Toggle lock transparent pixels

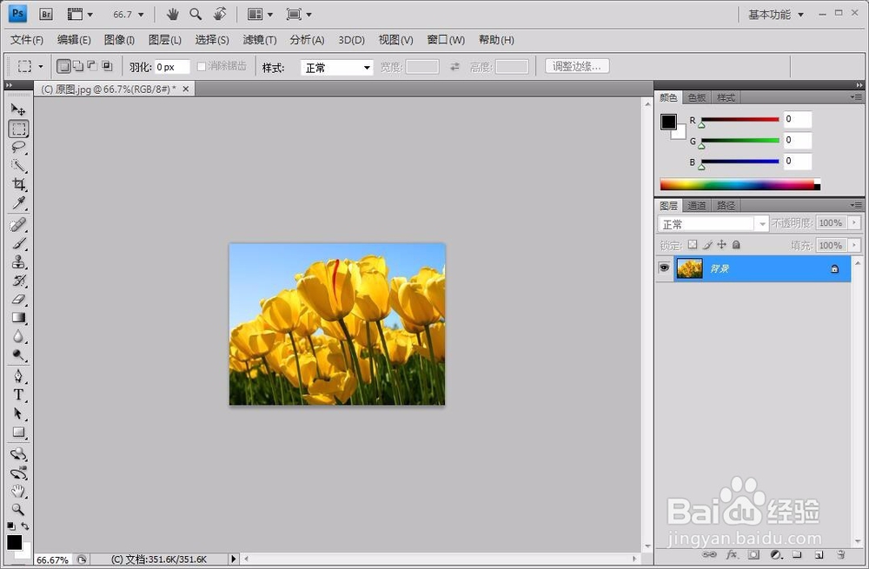(x=693, y=244)
